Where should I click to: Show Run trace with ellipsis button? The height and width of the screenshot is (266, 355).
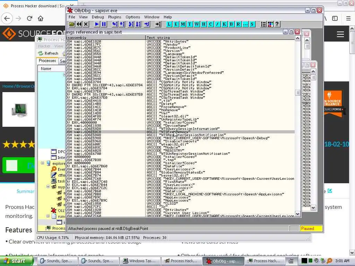(x=245, y=24)
